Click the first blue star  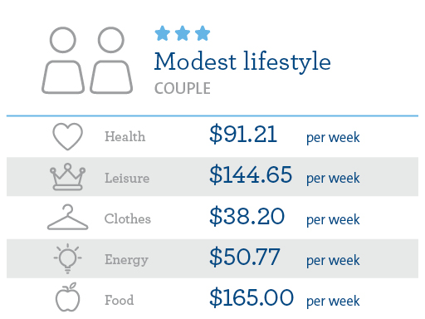coord(163,33)
